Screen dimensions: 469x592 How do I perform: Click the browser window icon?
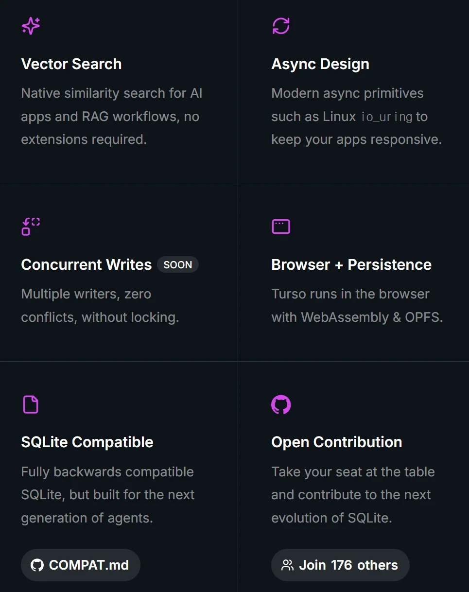pyautogui.click(x=280, y=226)
